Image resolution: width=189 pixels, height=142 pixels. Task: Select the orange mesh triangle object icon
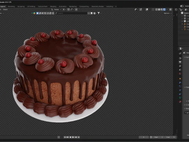tap(185, 30)
